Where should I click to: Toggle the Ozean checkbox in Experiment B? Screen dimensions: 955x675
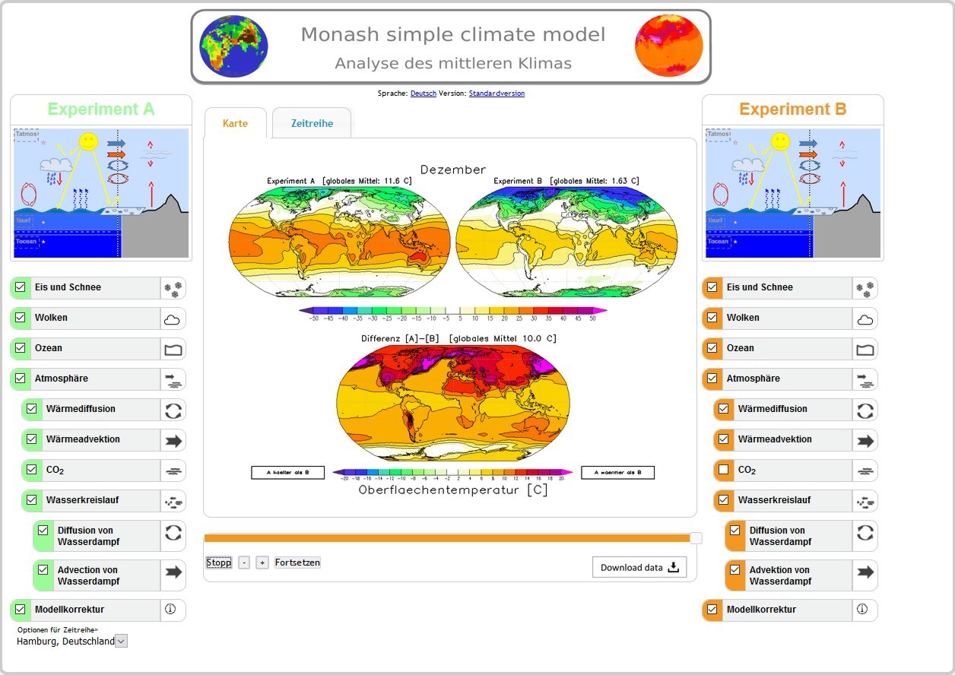pyautogui.click(x=712, y=348)
